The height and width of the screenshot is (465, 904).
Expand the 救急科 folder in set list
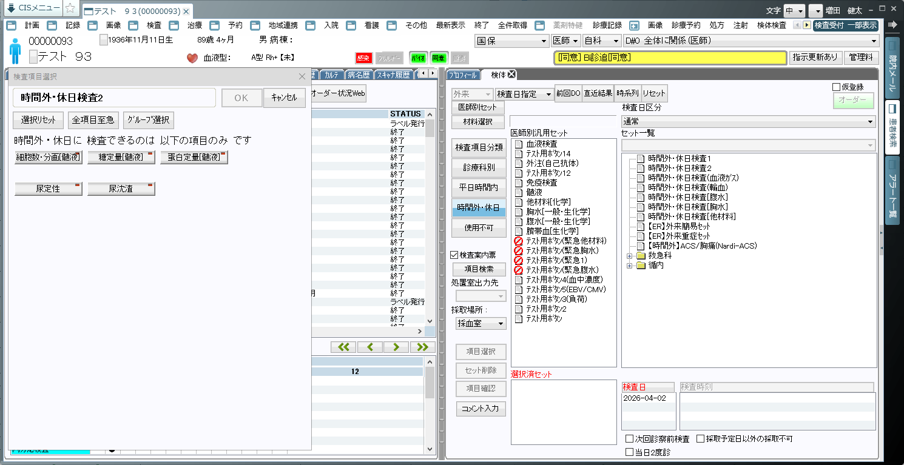(x=629, y=256)
